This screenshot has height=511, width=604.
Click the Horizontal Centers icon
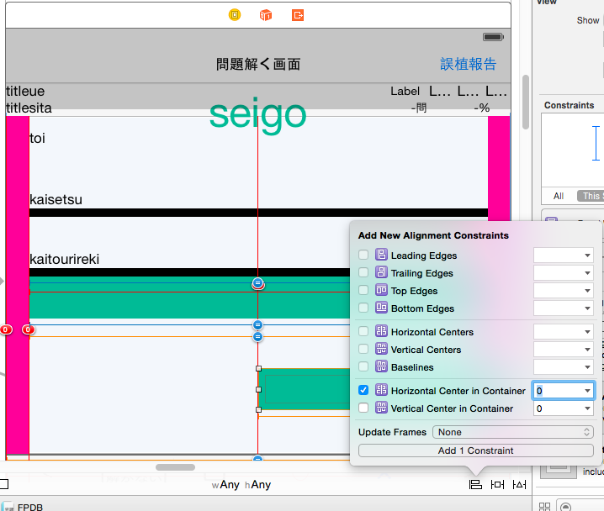381,331
